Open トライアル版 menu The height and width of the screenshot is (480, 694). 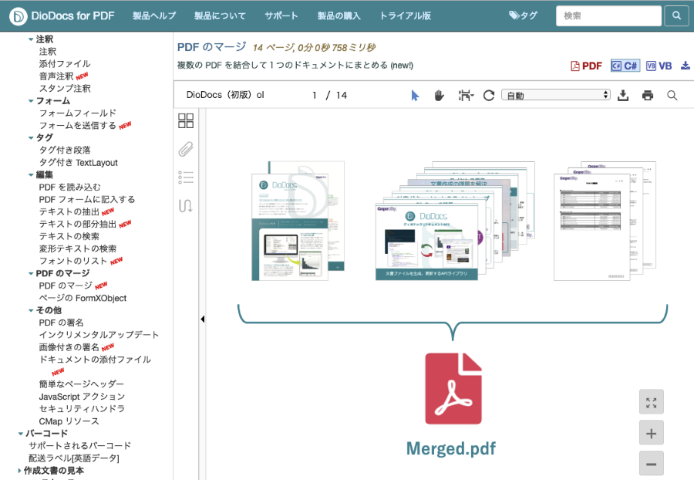406,16
